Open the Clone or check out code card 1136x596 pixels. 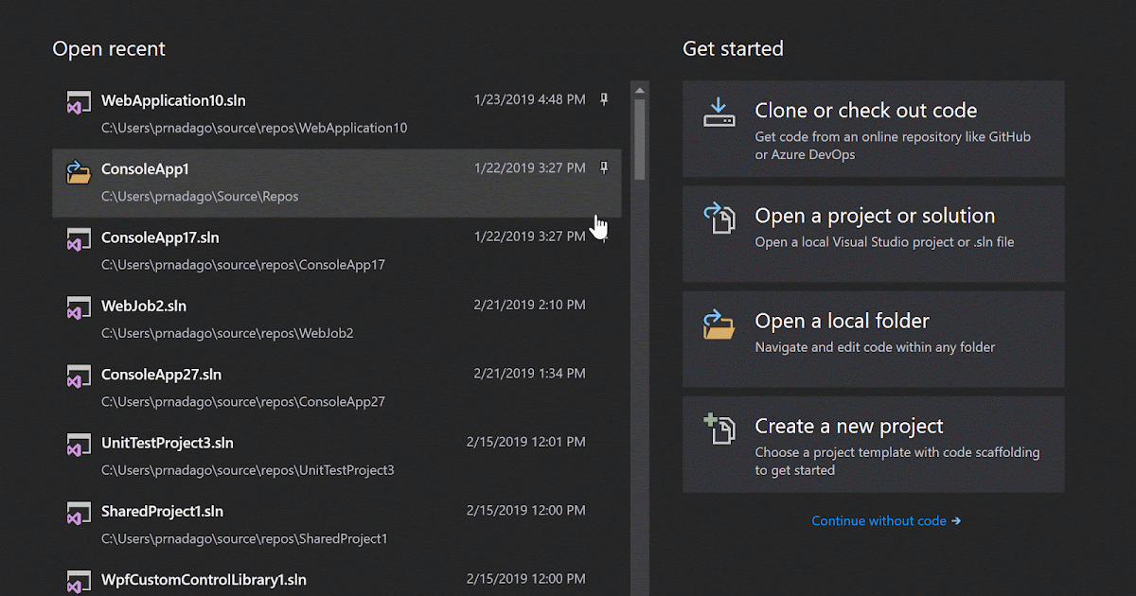(x=873, y=130)
